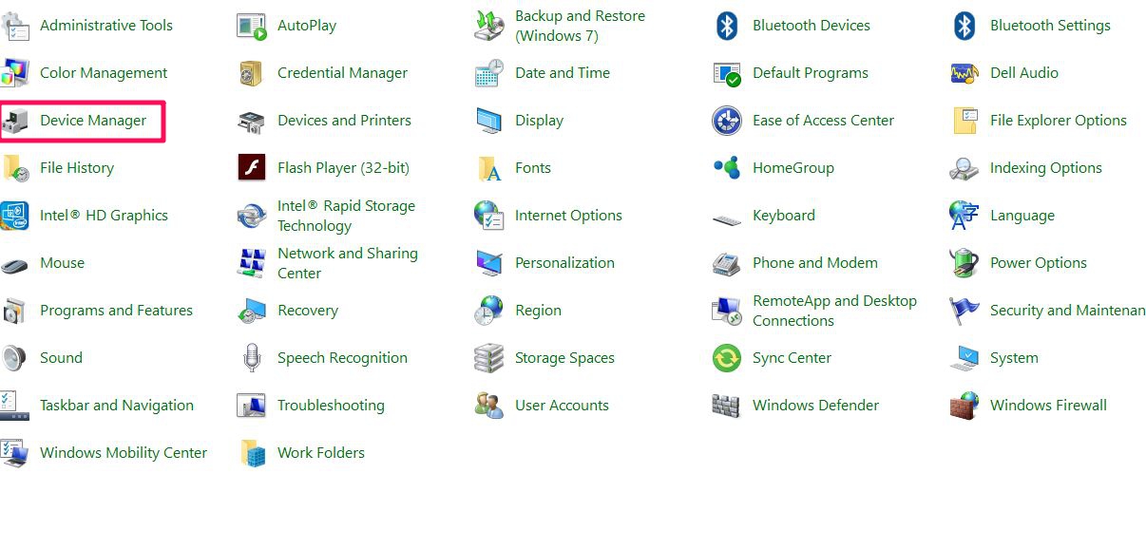
Task: Click the Dell Audio icon
Action: 965,73
